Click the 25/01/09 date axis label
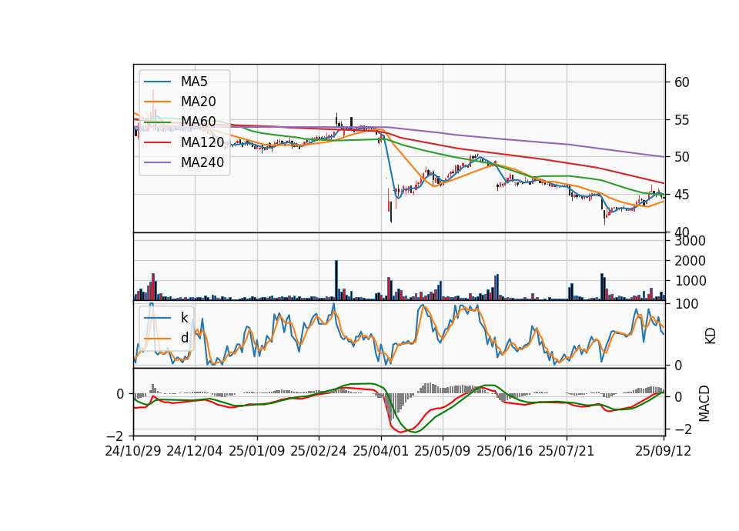 [257, 451]
